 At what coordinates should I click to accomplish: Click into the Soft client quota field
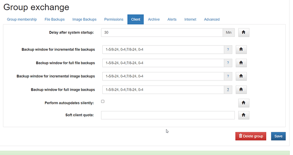pyautogui.click(x=168, y=115)
